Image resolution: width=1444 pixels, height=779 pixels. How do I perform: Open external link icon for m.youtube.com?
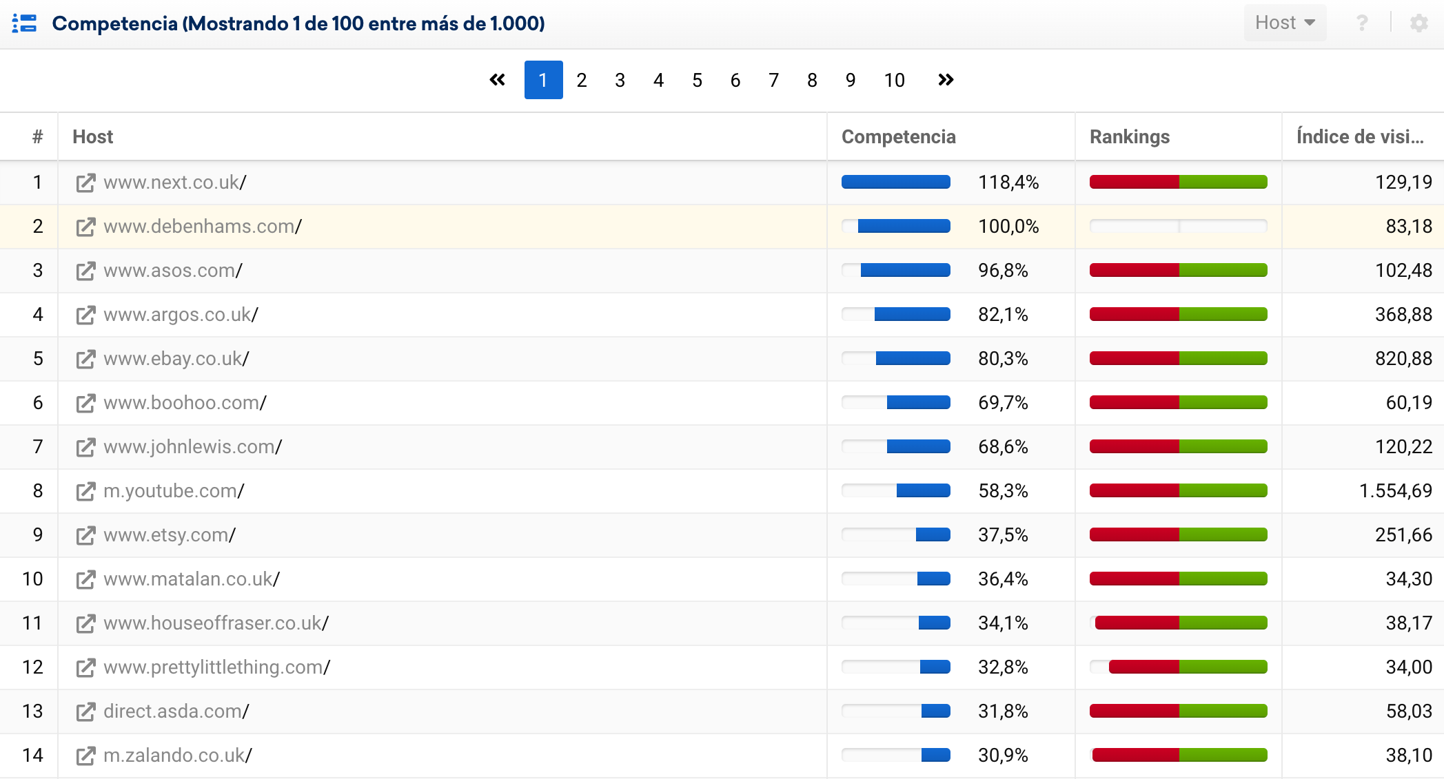coord(85,491)
